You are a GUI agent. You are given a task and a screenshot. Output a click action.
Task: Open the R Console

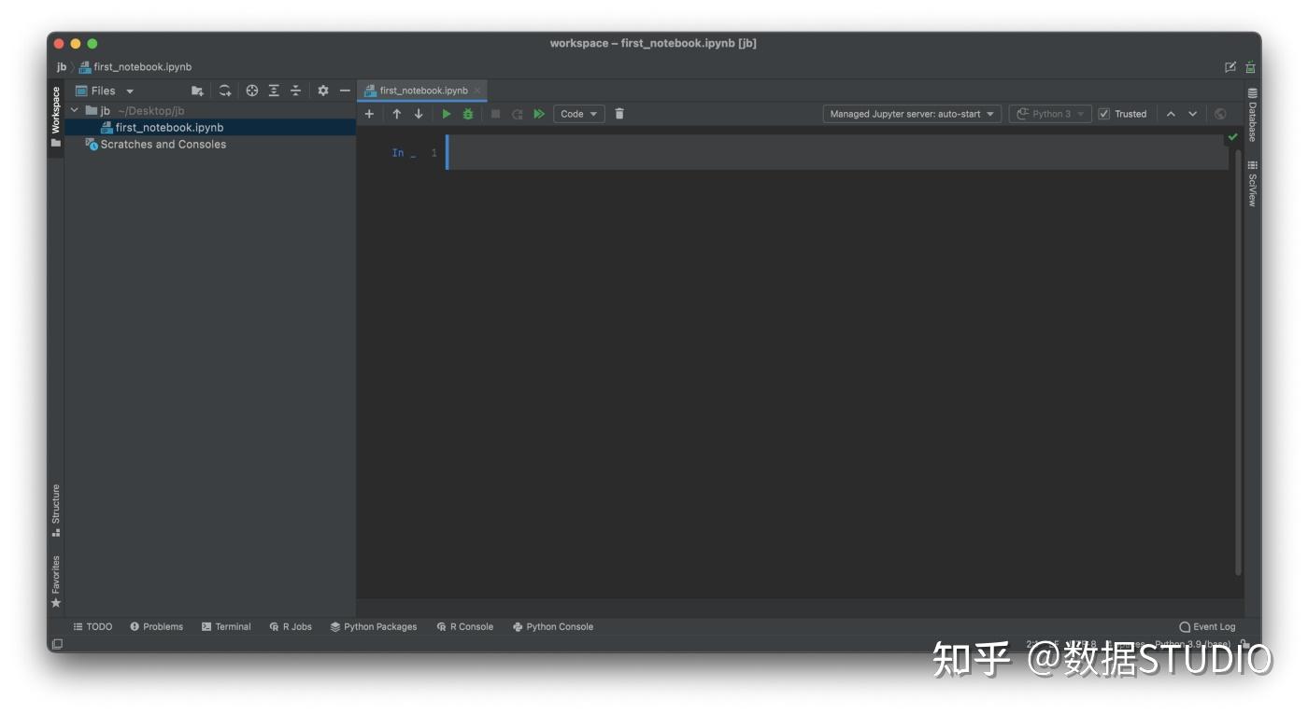[465, 626]
